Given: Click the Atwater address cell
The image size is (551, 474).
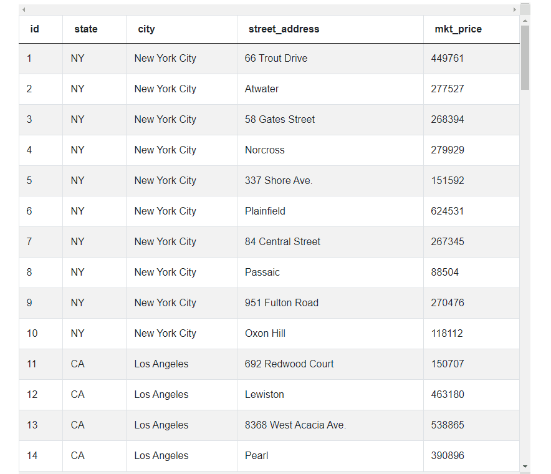Looking at the screenshot, I should (x=262, y=89).
